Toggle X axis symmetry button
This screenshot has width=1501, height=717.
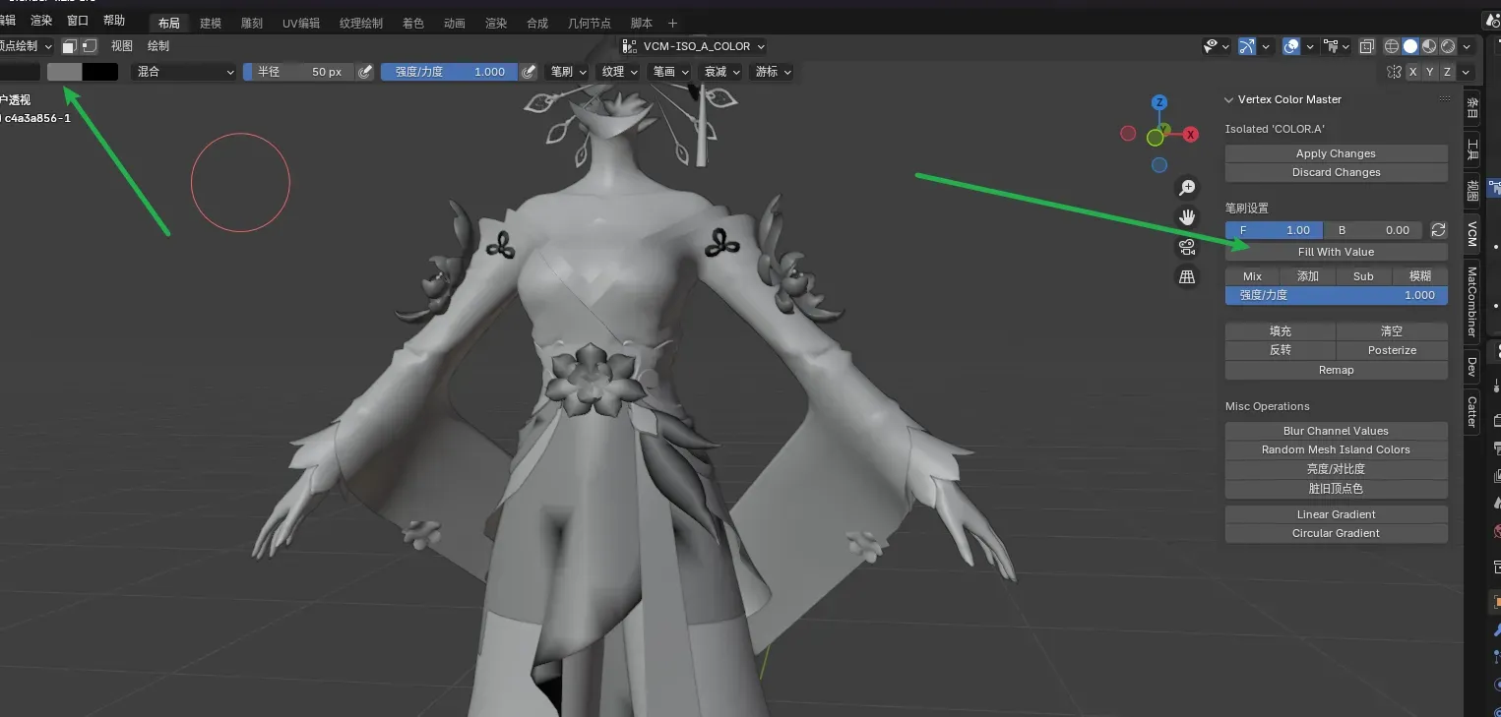coord(1413,72)
